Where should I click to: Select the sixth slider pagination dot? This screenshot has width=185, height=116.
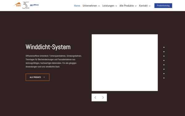[164, 69]
